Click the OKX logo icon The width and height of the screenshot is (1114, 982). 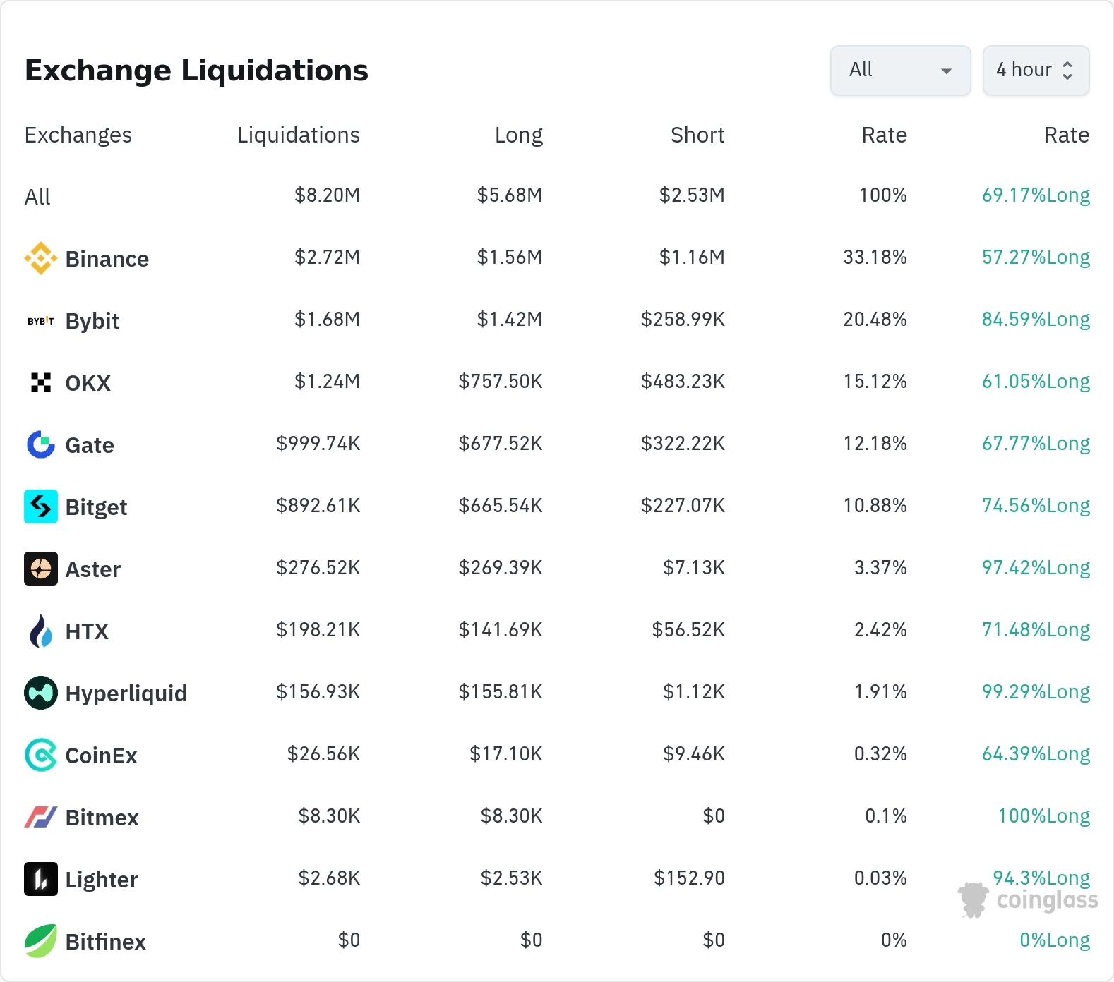[41, 382]
